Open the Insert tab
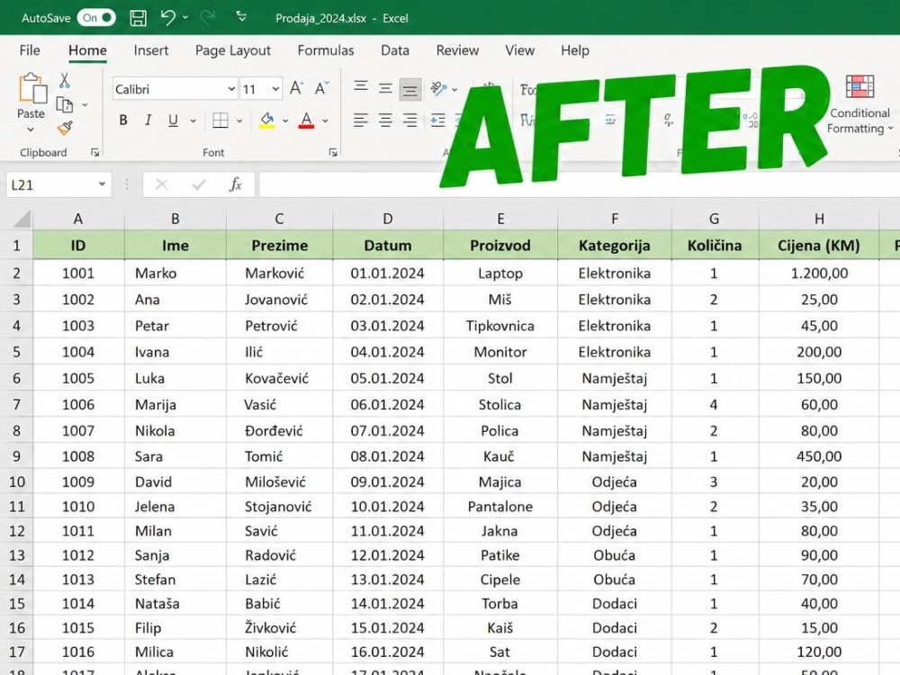Image resolution: width=900 pixels, height=675 pixels. coord(151,50)
